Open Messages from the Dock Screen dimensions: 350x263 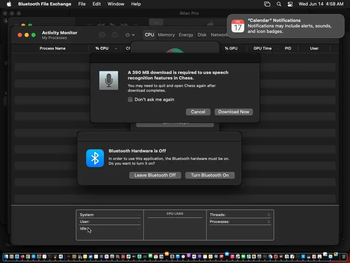(x=150, y=256)
